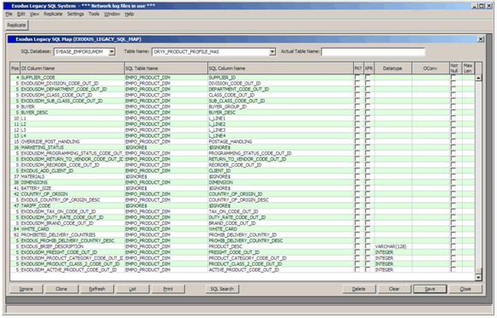The image size is (497, 318).
Task: Click the Save button
Action: pos(430,289)
